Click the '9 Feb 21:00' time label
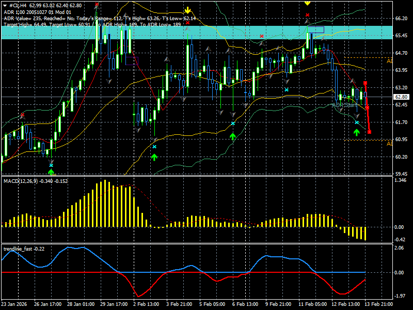The width and height of the screenshot is (413, 310). point(278,304)
